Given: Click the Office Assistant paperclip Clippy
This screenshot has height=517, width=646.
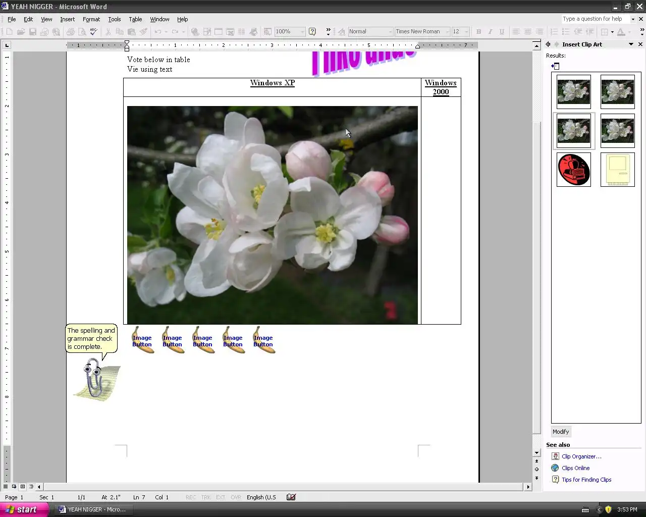Looking at the screenshot, I should [97, 379].
